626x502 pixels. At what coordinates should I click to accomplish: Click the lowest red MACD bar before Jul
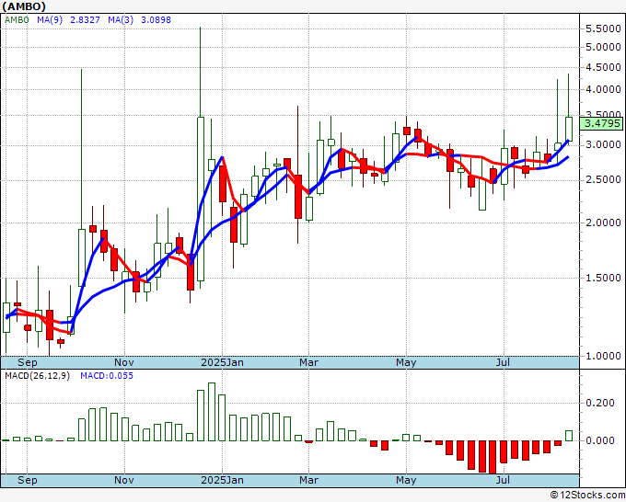(x=493, y=457)
